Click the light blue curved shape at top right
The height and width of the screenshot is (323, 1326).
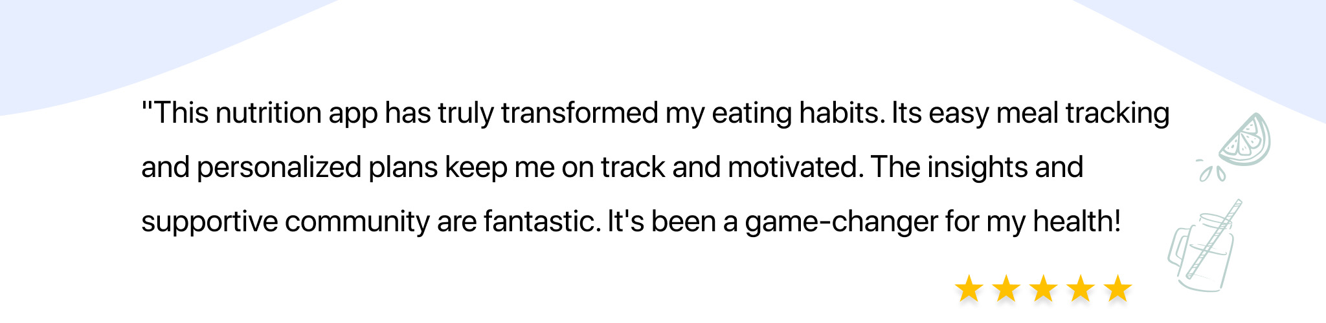tap(1230, 39)
